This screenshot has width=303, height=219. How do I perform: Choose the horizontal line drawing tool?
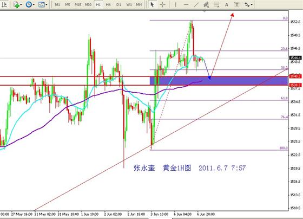coord(186,4)
